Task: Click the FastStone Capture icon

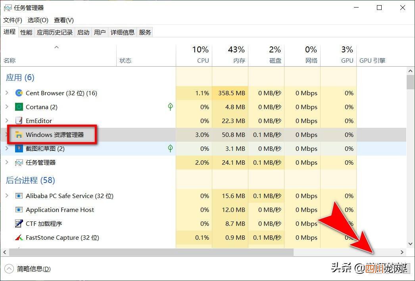Action: [x=19, y=238]
